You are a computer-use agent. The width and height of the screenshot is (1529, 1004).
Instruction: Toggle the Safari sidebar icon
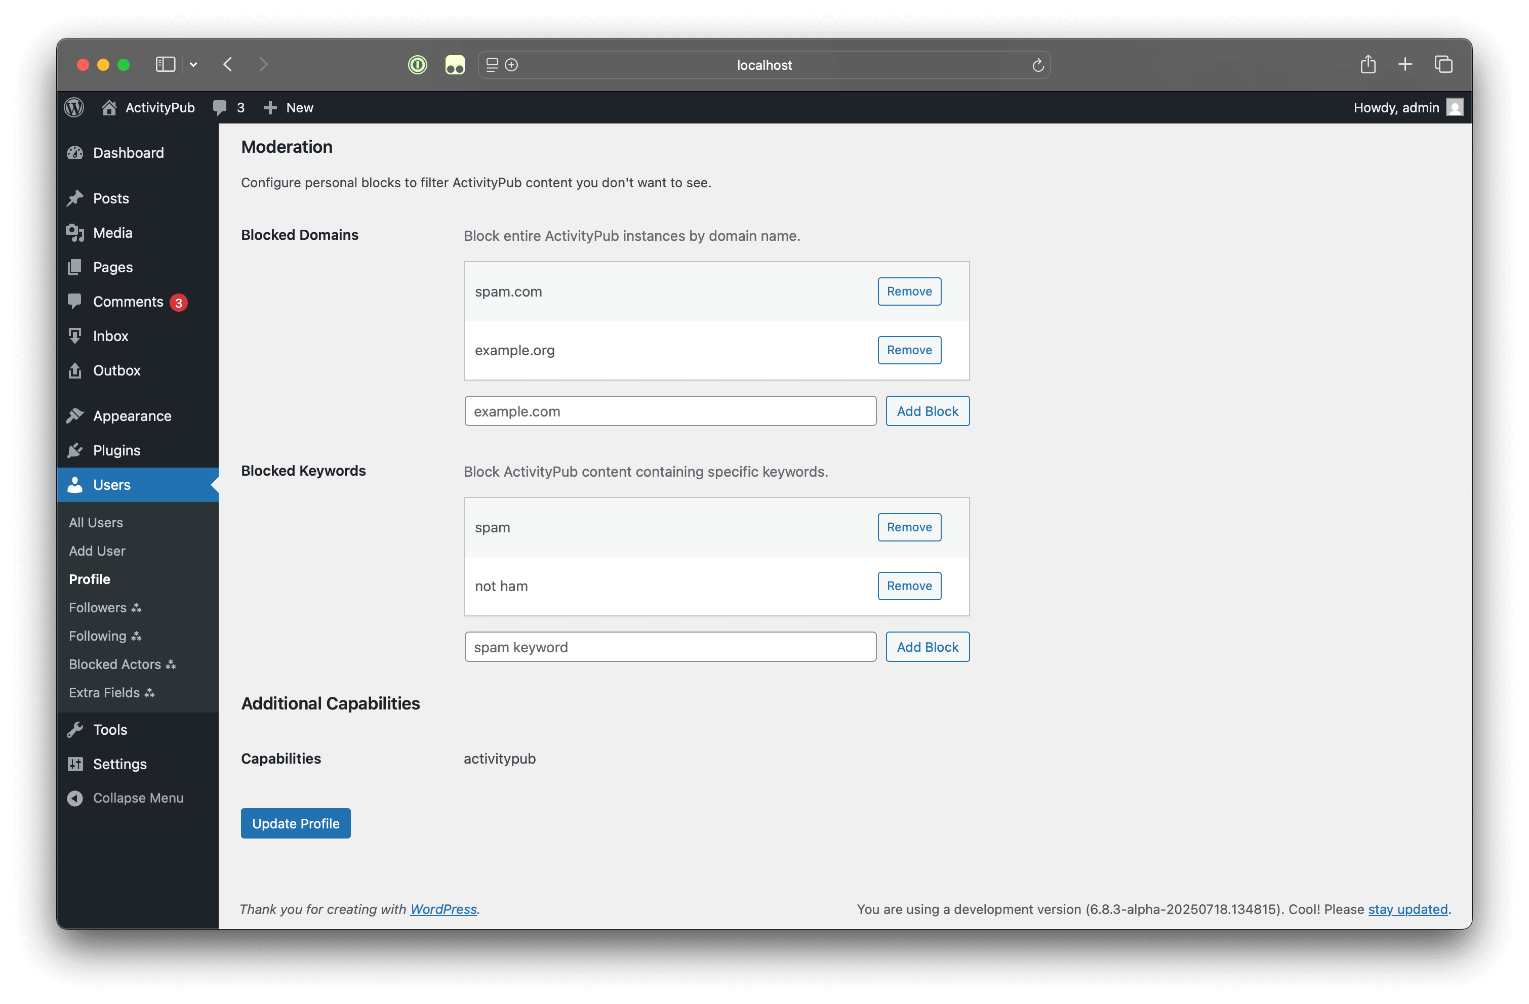[165, 65]
